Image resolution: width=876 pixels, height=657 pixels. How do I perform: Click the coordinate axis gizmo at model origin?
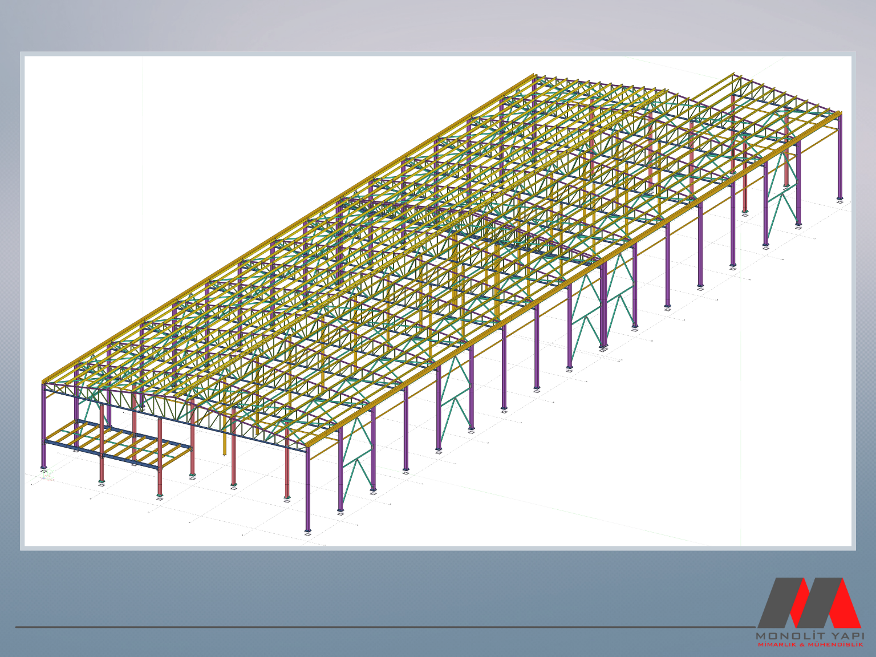47,476
